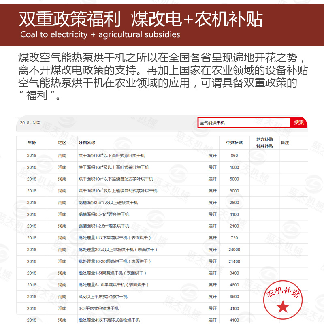The height and width of the screenshot is (331, 324).
Task: Focus the 空气能烘干机 search input field
Action: click(244, 123)
